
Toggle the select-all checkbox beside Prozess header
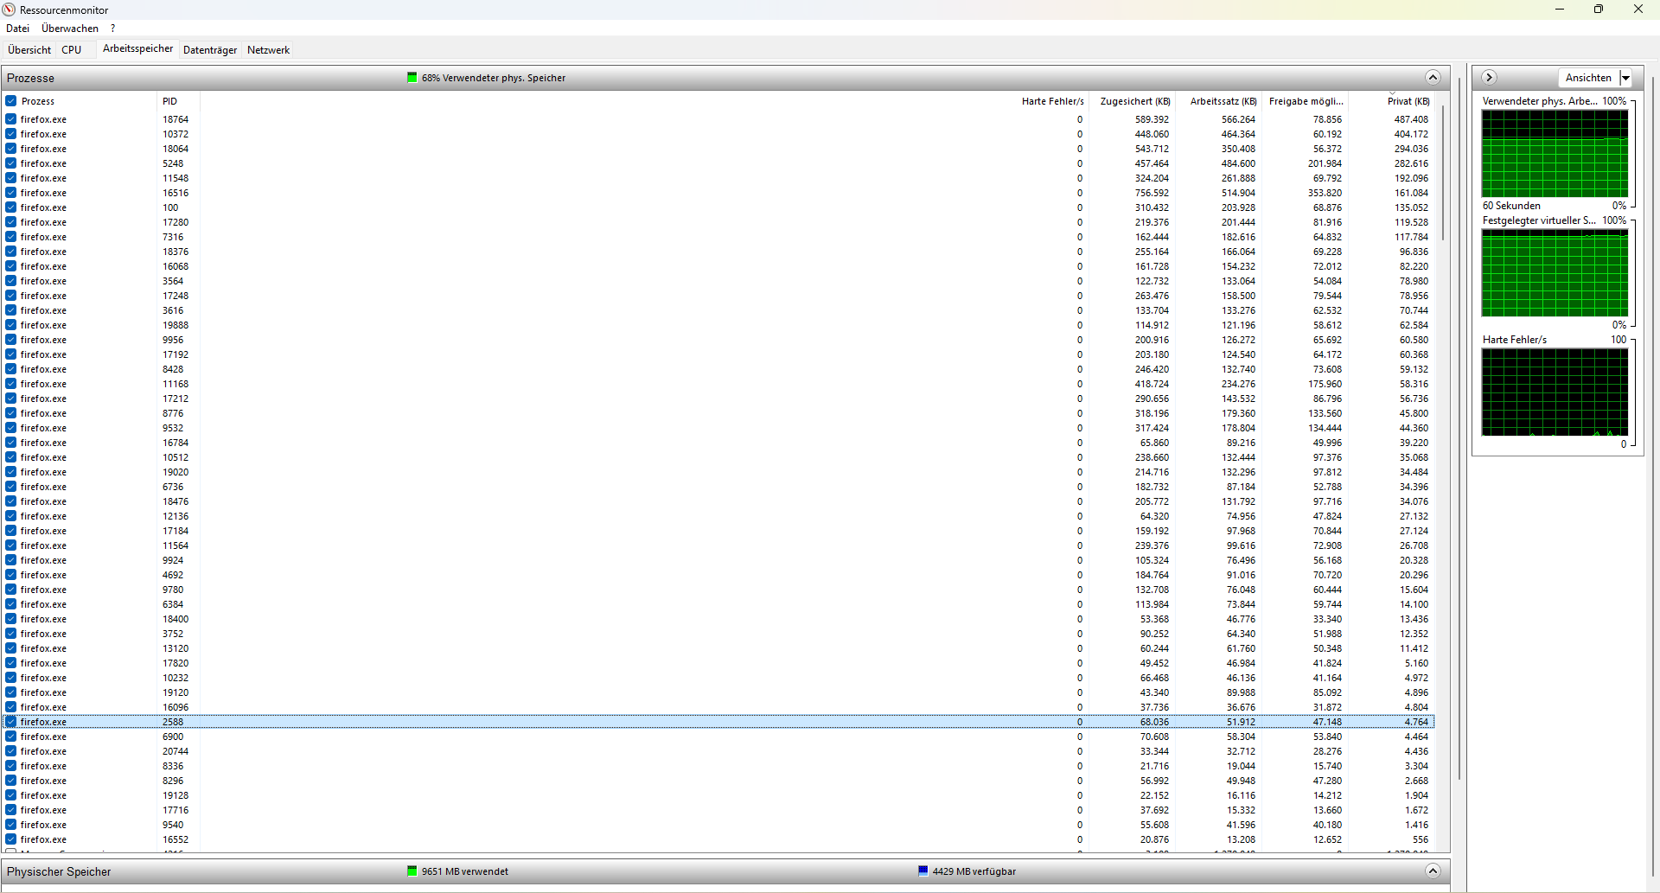coord(11,101)
